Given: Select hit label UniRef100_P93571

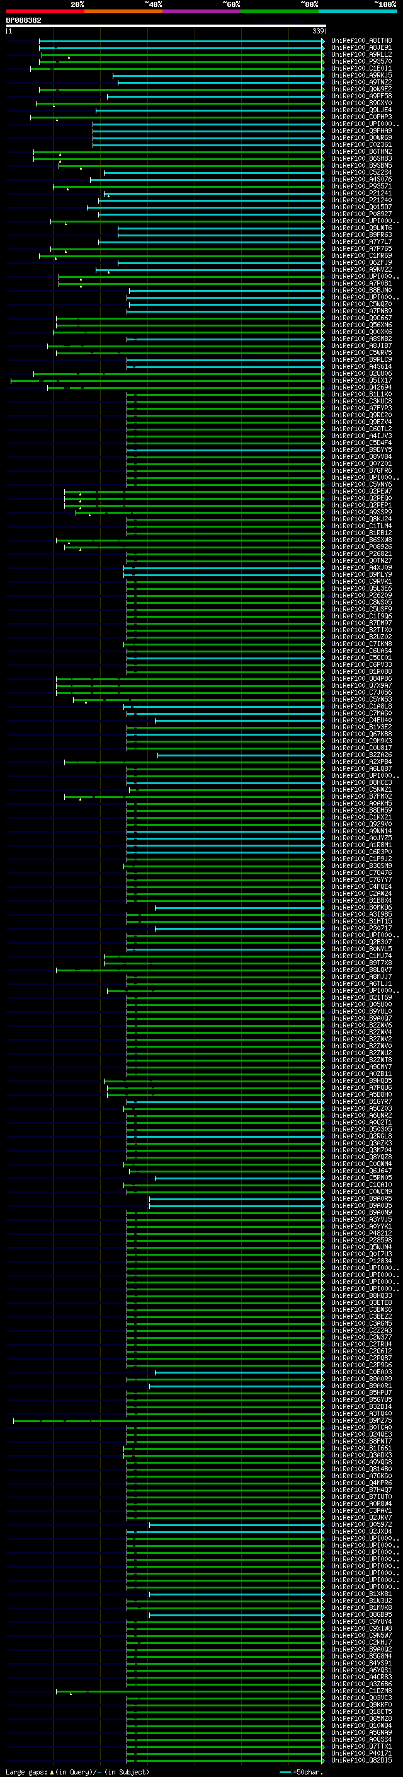Looking at the screenshot, I should pyautogui.click(x=361, y=186).
